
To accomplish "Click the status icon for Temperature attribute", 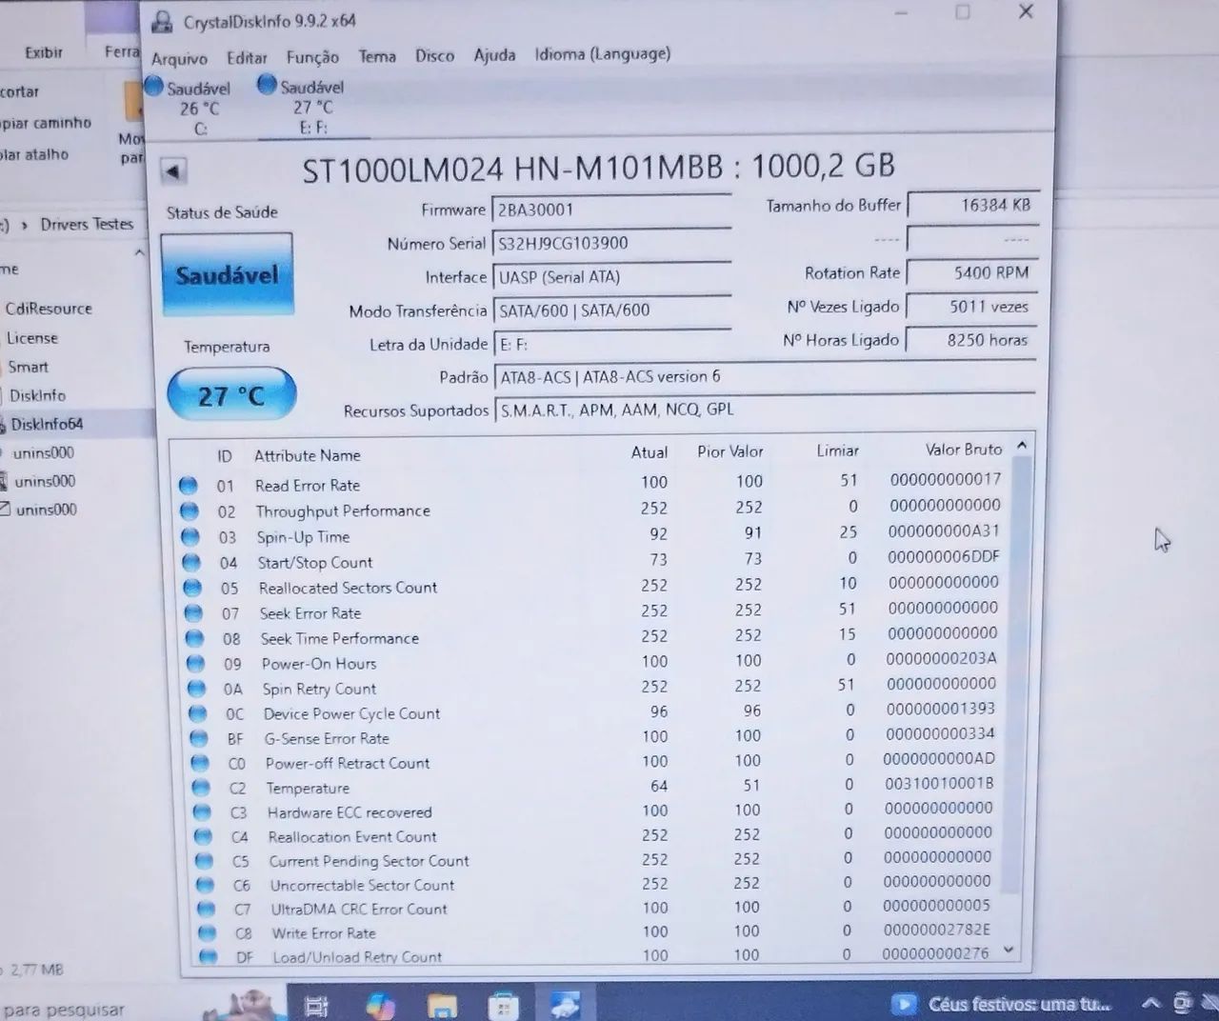I will [200, 788].
